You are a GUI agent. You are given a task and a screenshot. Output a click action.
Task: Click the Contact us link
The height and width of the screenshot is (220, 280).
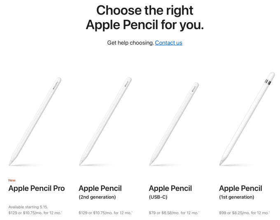[168, 43]
